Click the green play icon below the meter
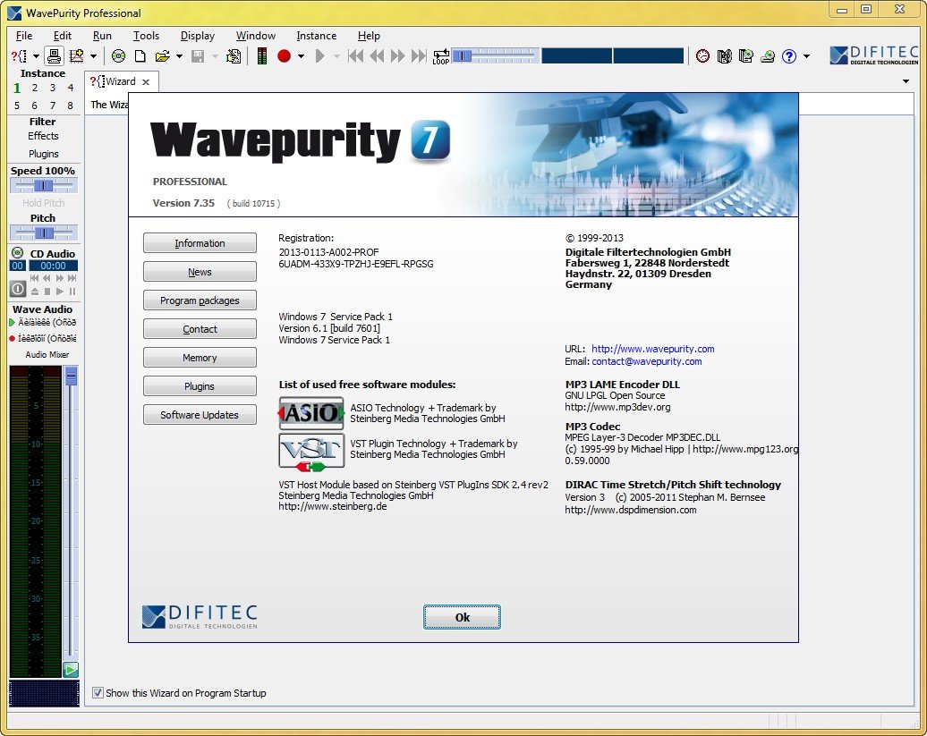This screenshot has width=927, height=736. [x=71, y=670]
